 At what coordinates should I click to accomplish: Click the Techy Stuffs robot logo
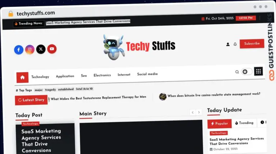114,47
